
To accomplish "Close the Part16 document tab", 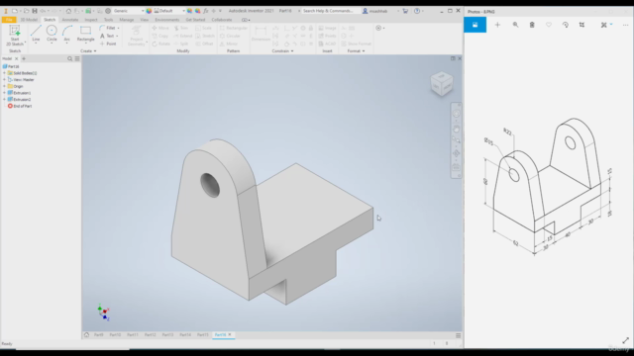I will (230, 334).
